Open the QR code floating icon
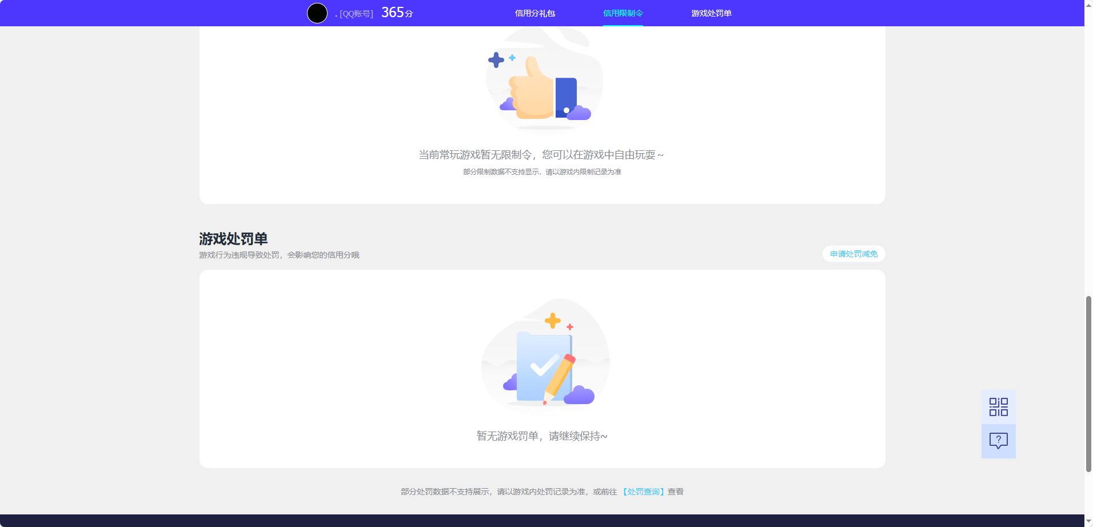This screenshot has width=1093, height=527. pos(998,407)
